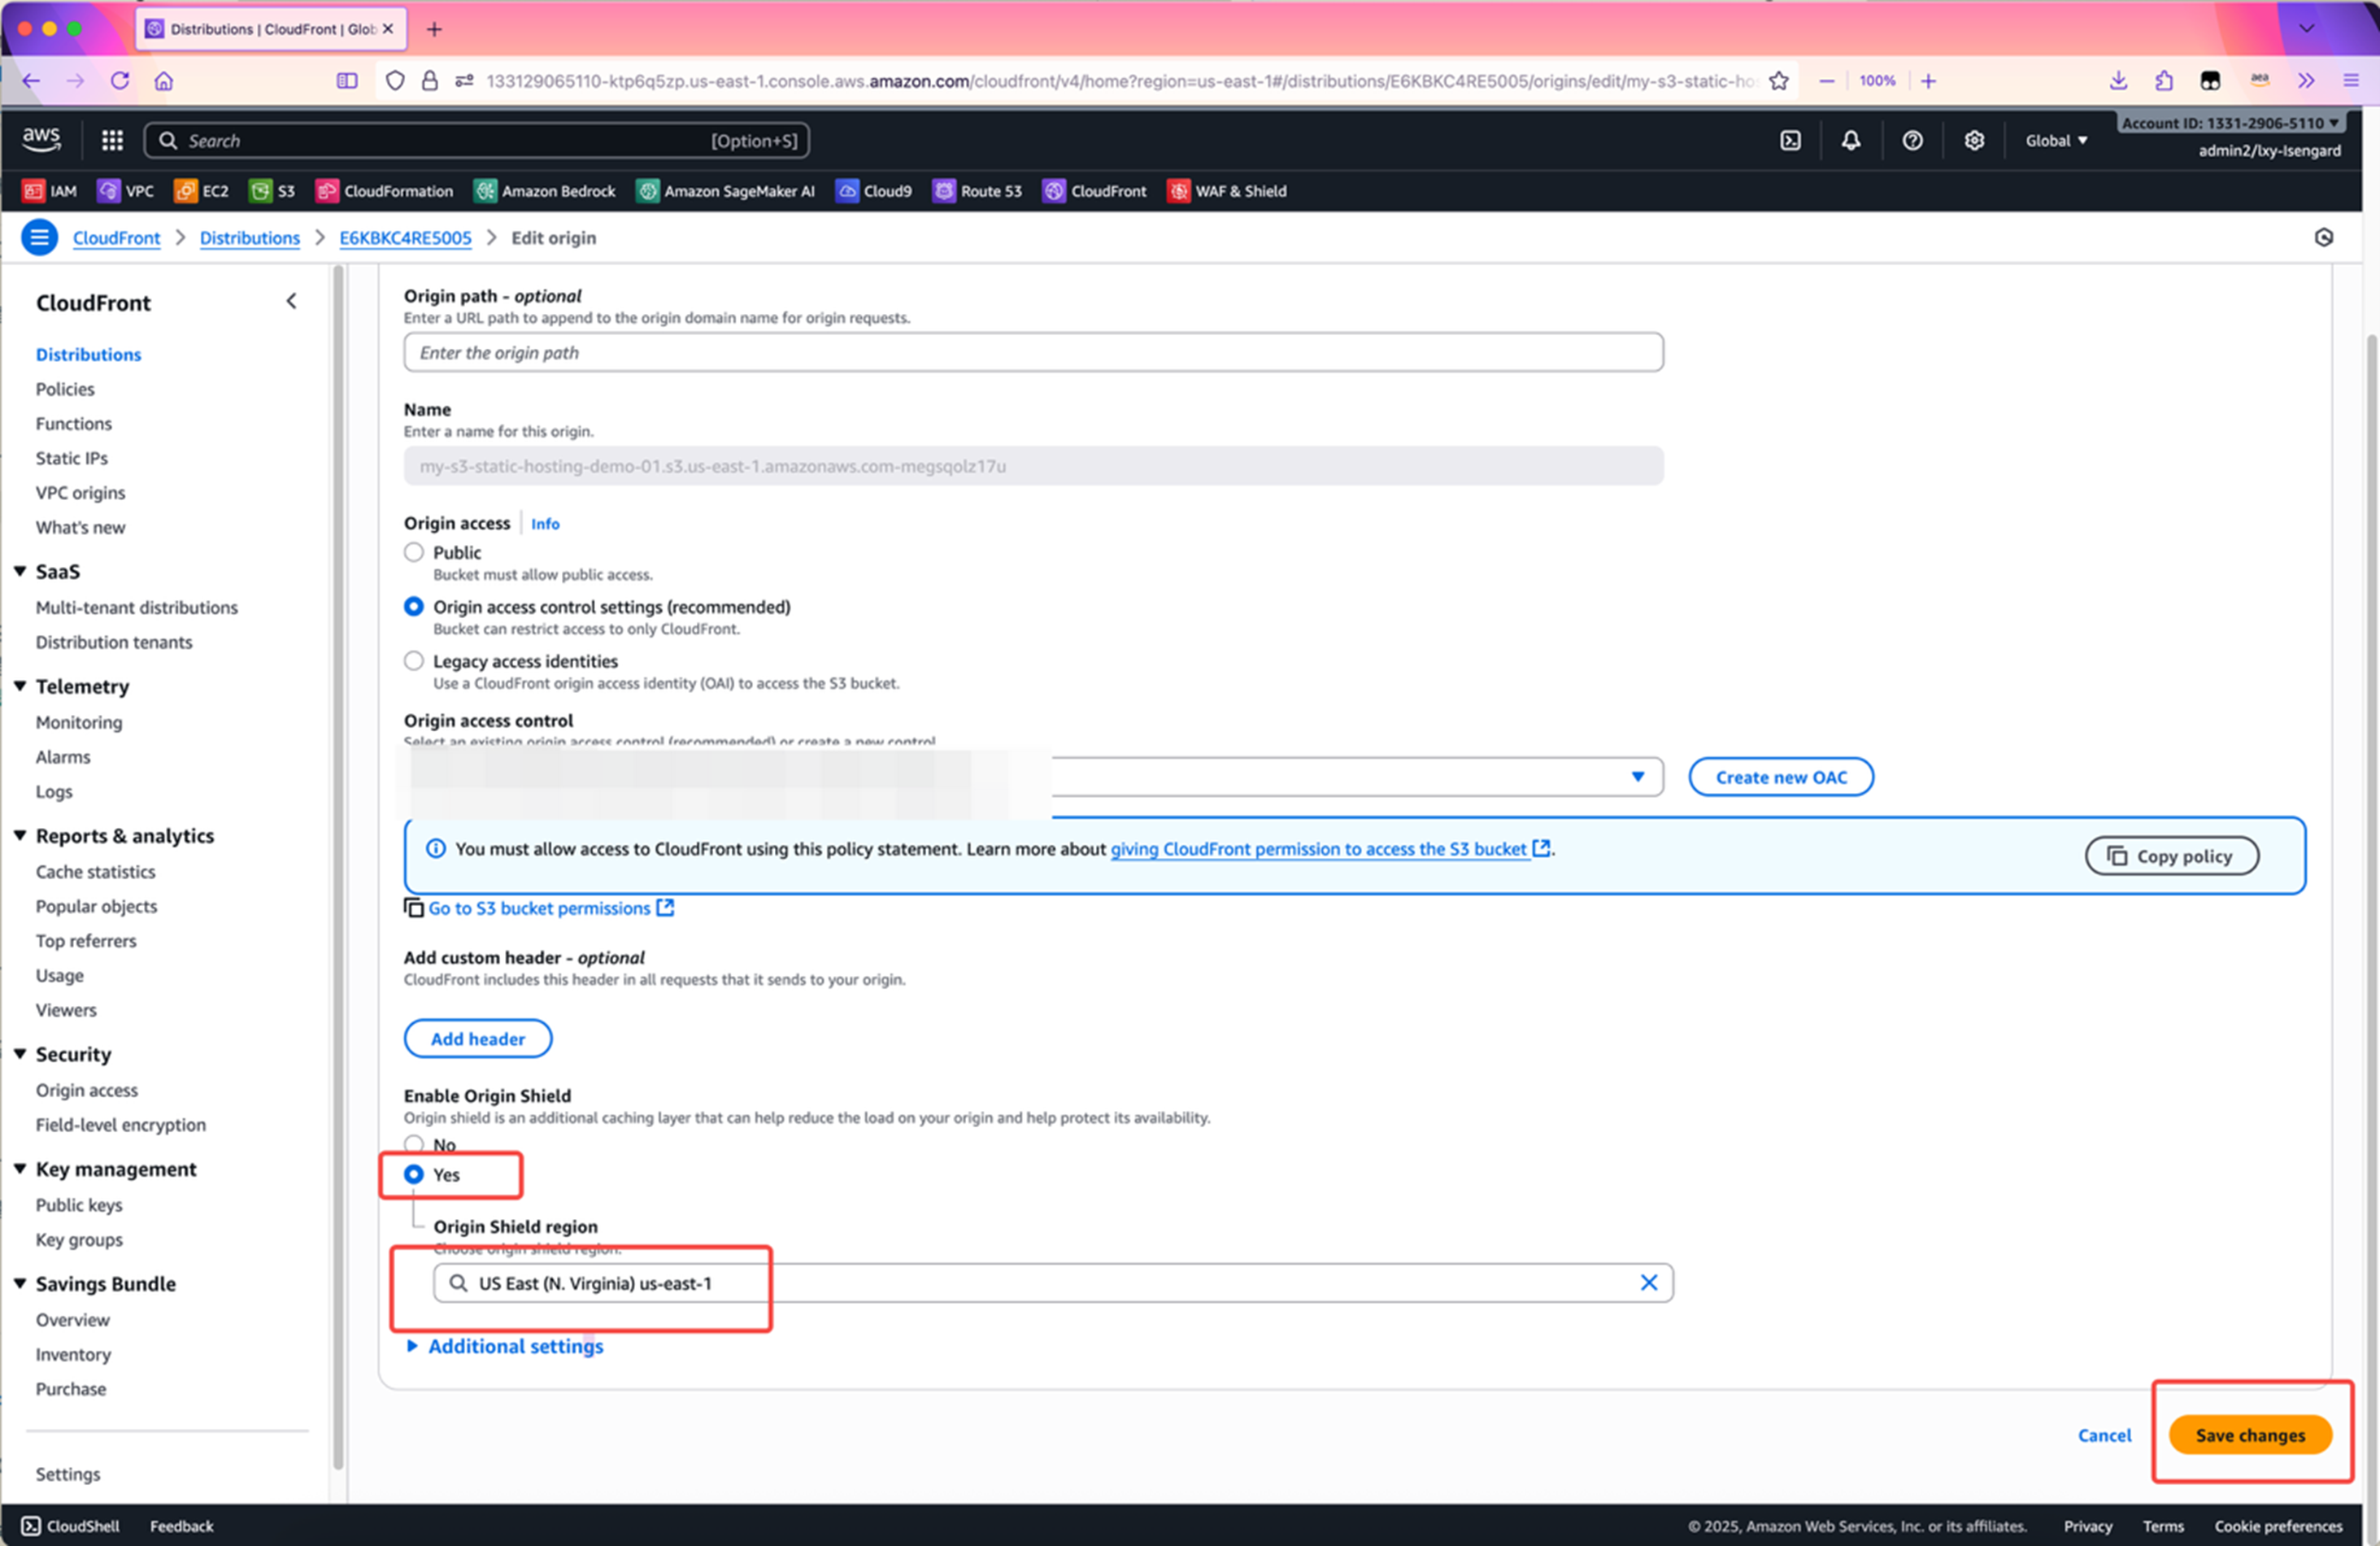Click the Save changes button
Screen dimensions: 2380x1546
(2250, 1435)
